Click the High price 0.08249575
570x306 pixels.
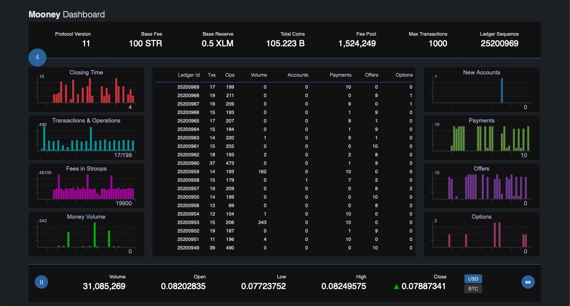pyautogui.click(x=344, y=286)
